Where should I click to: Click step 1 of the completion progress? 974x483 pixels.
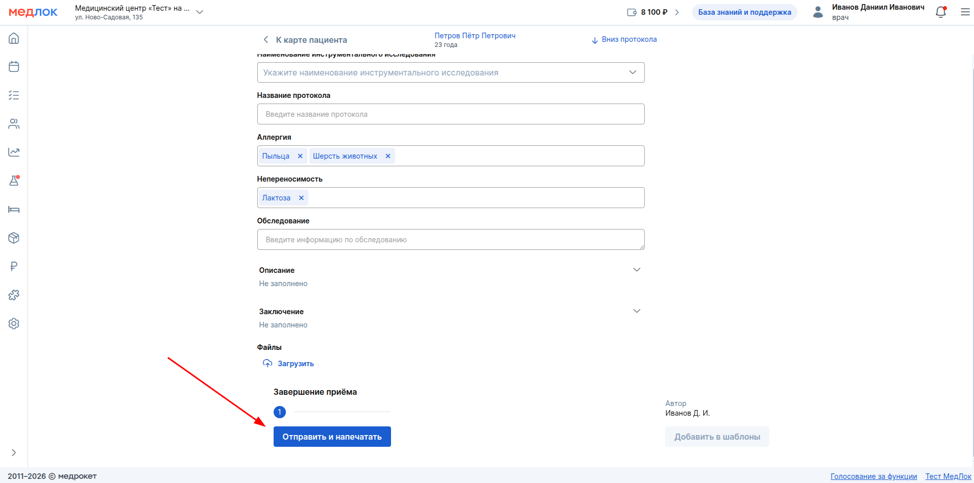point(280,412)
